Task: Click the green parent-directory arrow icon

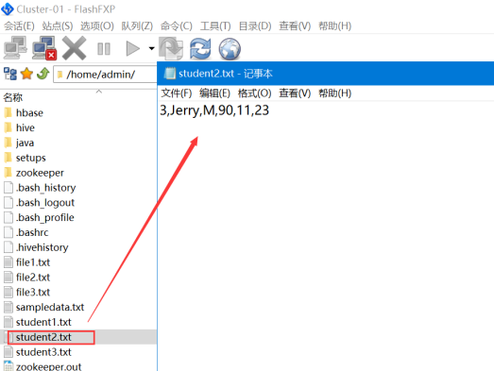Action: coord(43,74)
